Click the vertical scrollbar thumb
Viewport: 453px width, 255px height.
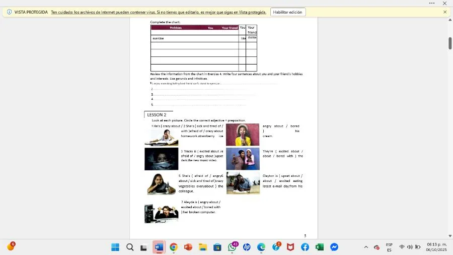(450, 43)
